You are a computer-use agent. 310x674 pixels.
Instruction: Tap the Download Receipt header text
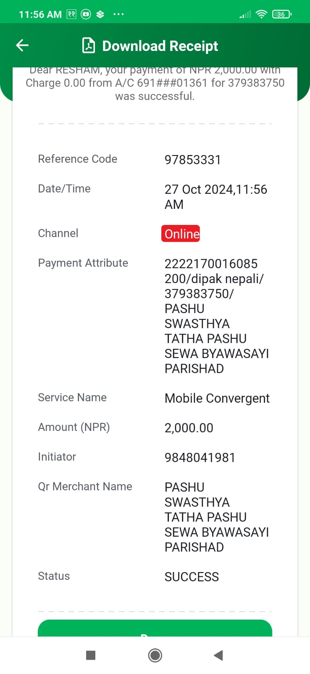tap(160, 46)
